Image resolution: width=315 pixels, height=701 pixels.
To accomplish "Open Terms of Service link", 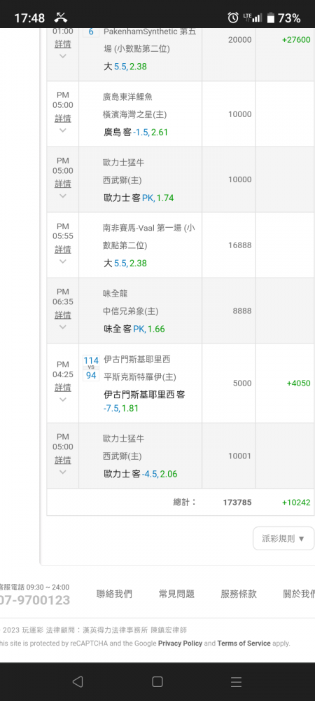I will (x=244, y=644).
